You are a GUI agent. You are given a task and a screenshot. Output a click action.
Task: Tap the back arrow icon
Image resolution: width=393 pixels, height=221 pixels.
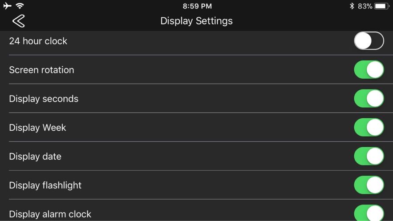(18, 20)
